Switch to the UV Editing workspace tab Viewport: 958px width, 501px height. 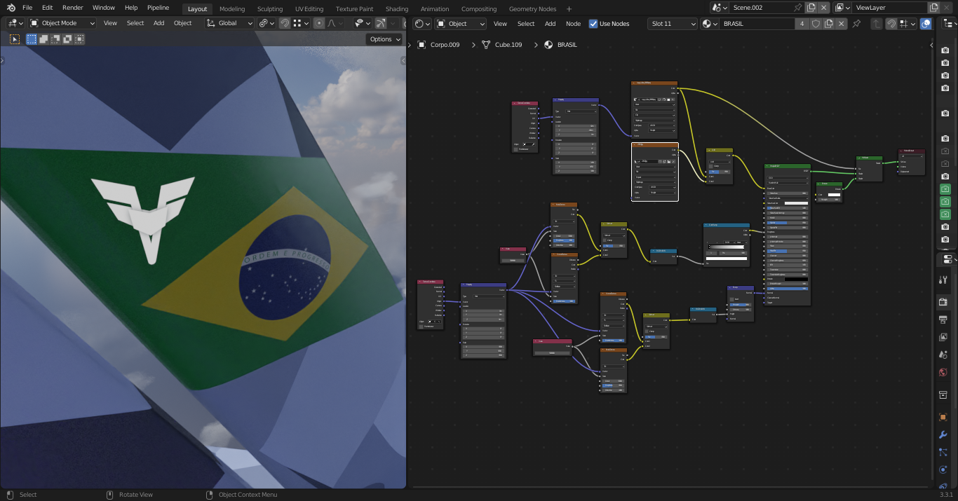pyautogui.click(x=309, y=9)
